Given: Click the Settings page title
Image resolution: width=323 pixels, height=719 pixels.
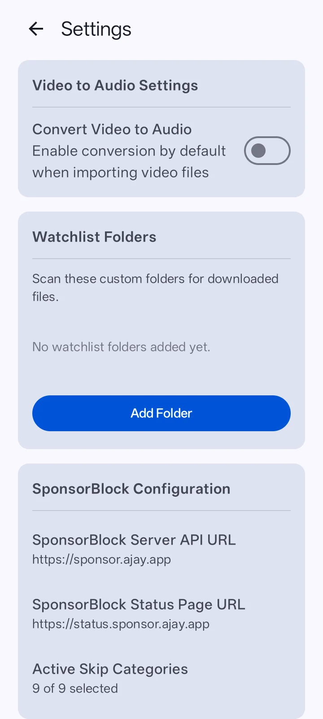Looking at the screenshot, I should pyautogui.click(x=96, y=29).
